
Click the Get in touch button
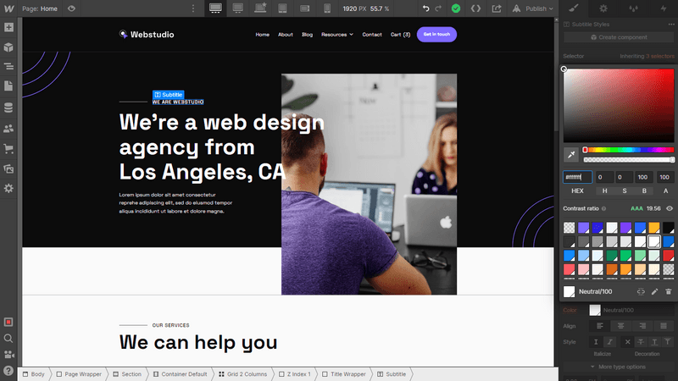pyautogui.click(x=436, y=35)
